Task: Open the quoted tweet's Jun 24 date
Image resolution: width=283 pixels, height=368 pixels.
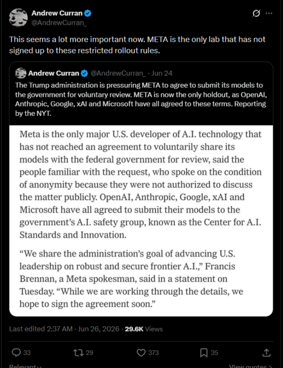Action: pos(162,73)
